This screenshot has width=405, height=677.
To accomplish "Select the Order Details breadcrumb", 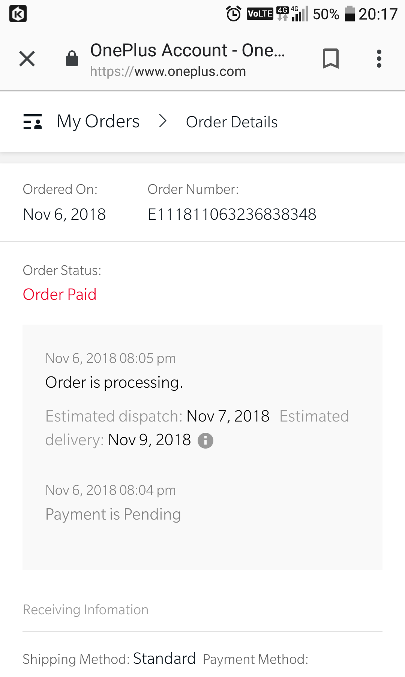I will point(232,122).
